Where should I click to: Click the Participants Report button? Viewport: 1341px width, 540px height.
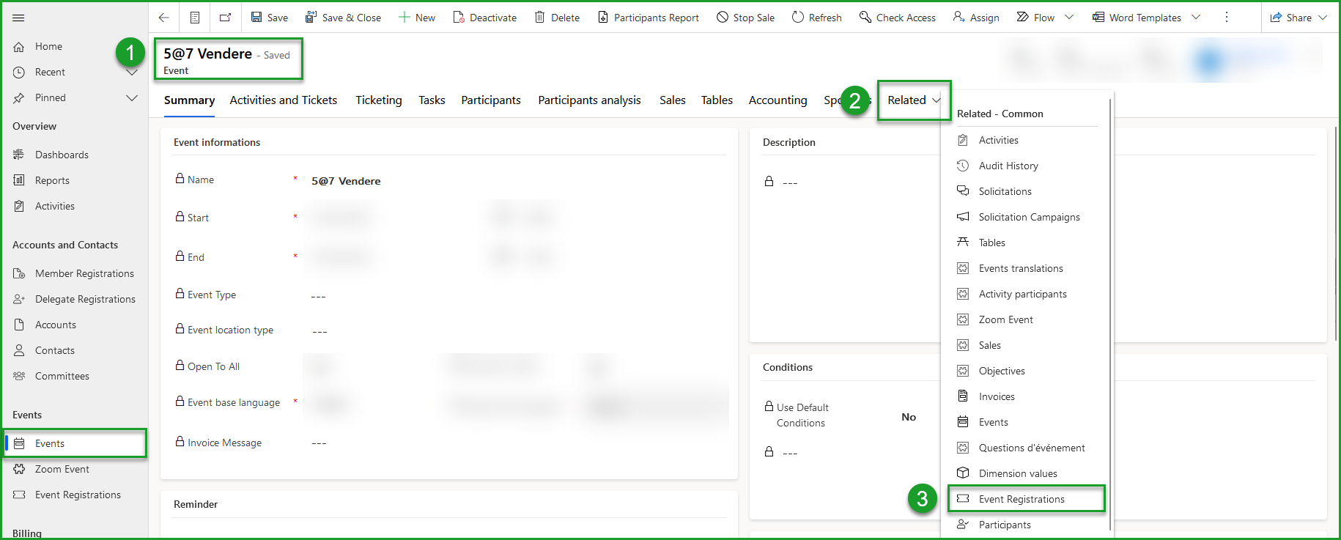(x=648, y=18)
